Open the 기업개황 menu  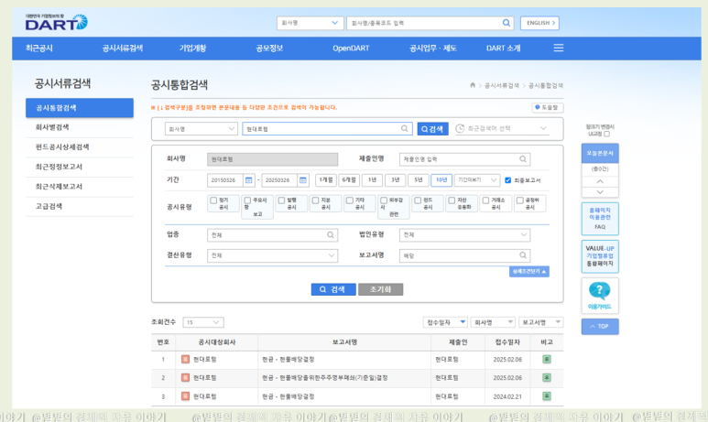tap(193, 49)
